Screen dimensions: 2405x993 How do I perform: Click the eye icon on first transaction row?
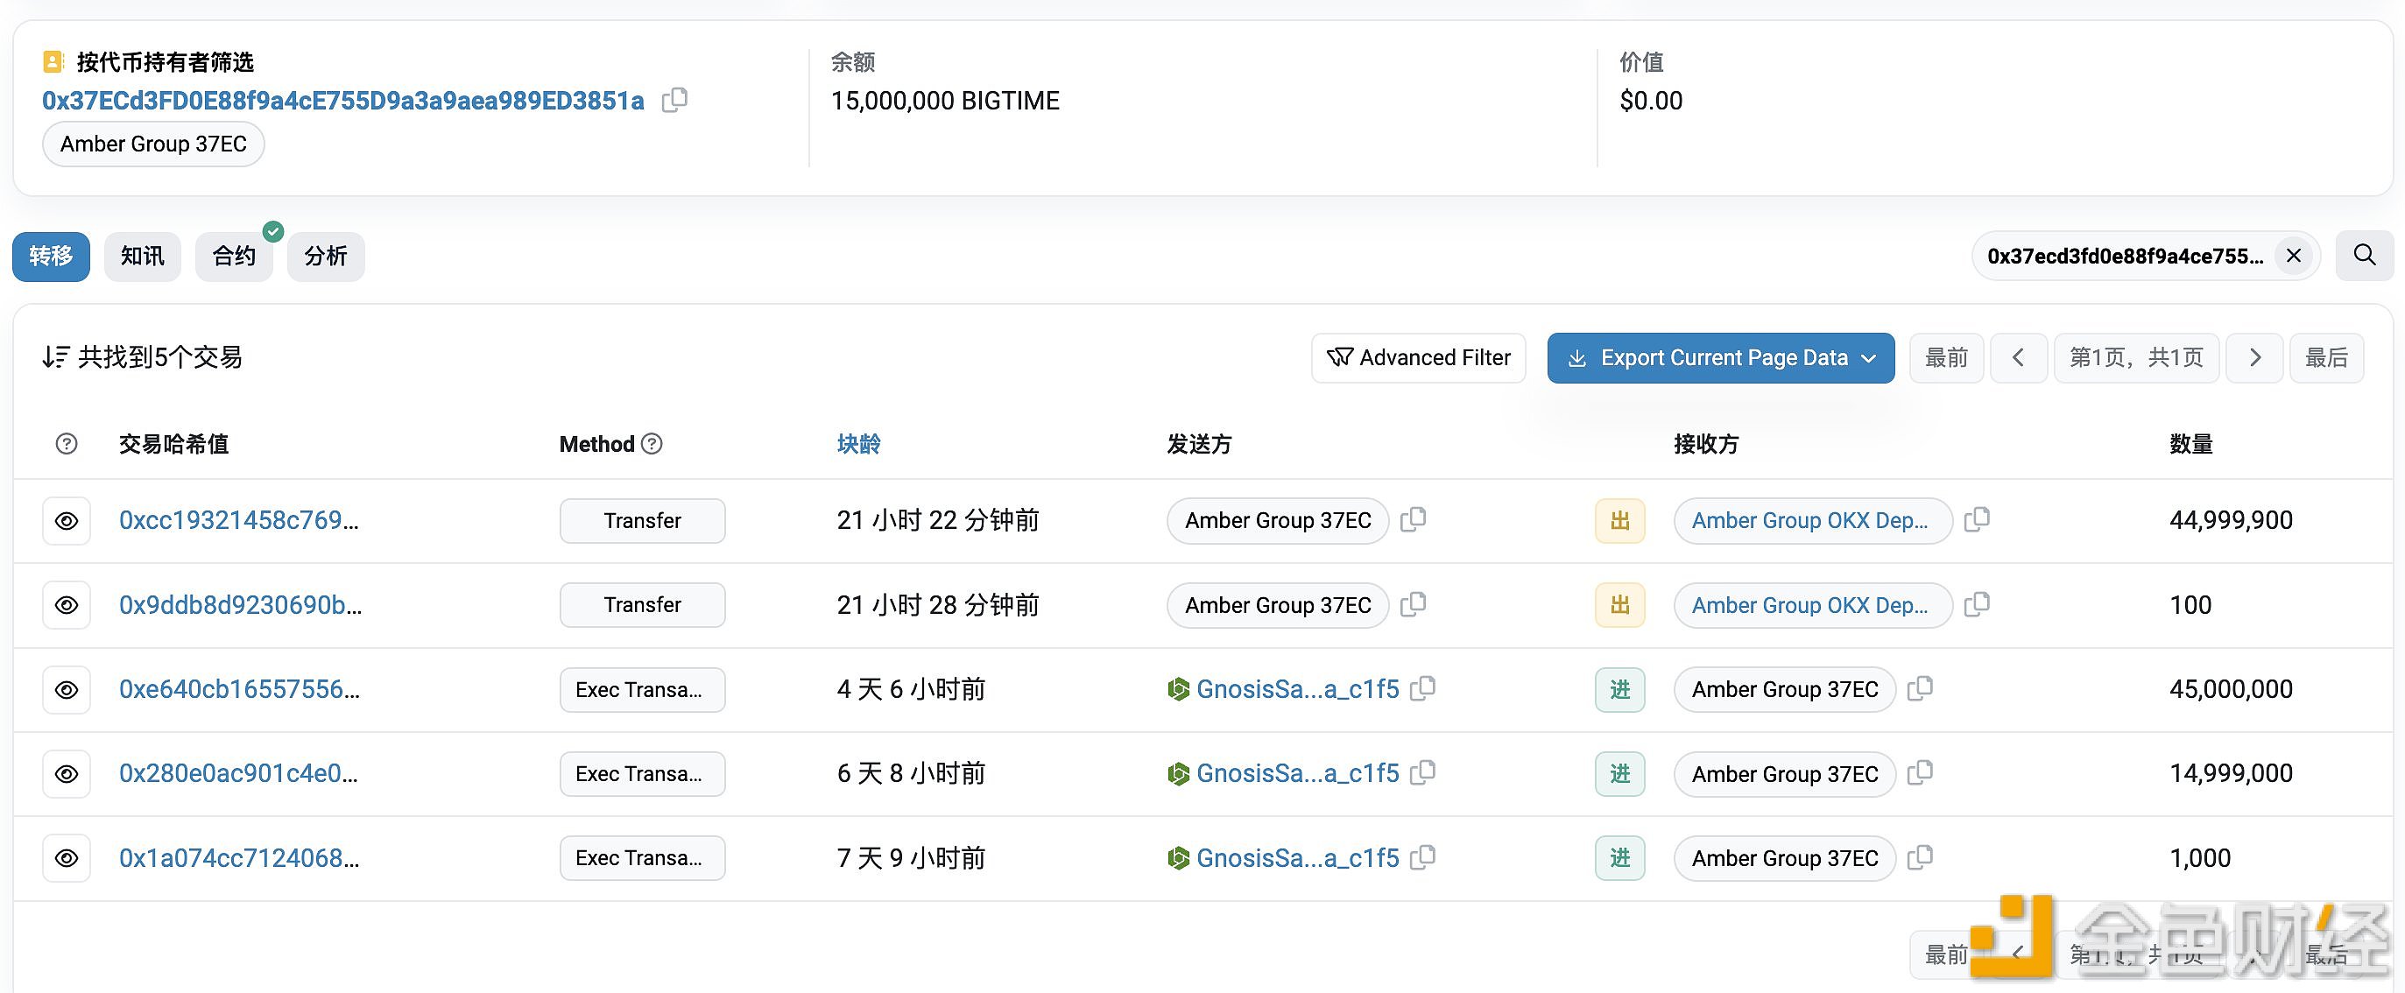coord(67,519)
